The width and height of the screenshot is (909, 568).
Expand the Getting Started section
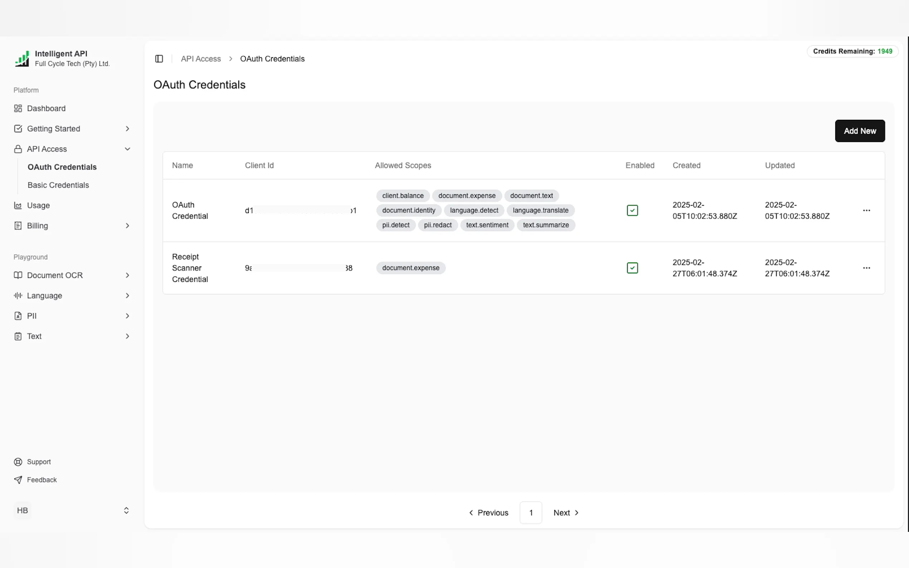click(127, 128)
